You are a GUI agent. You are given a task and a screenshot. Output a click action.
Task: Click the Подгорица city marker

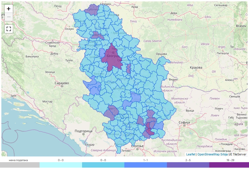83,134
